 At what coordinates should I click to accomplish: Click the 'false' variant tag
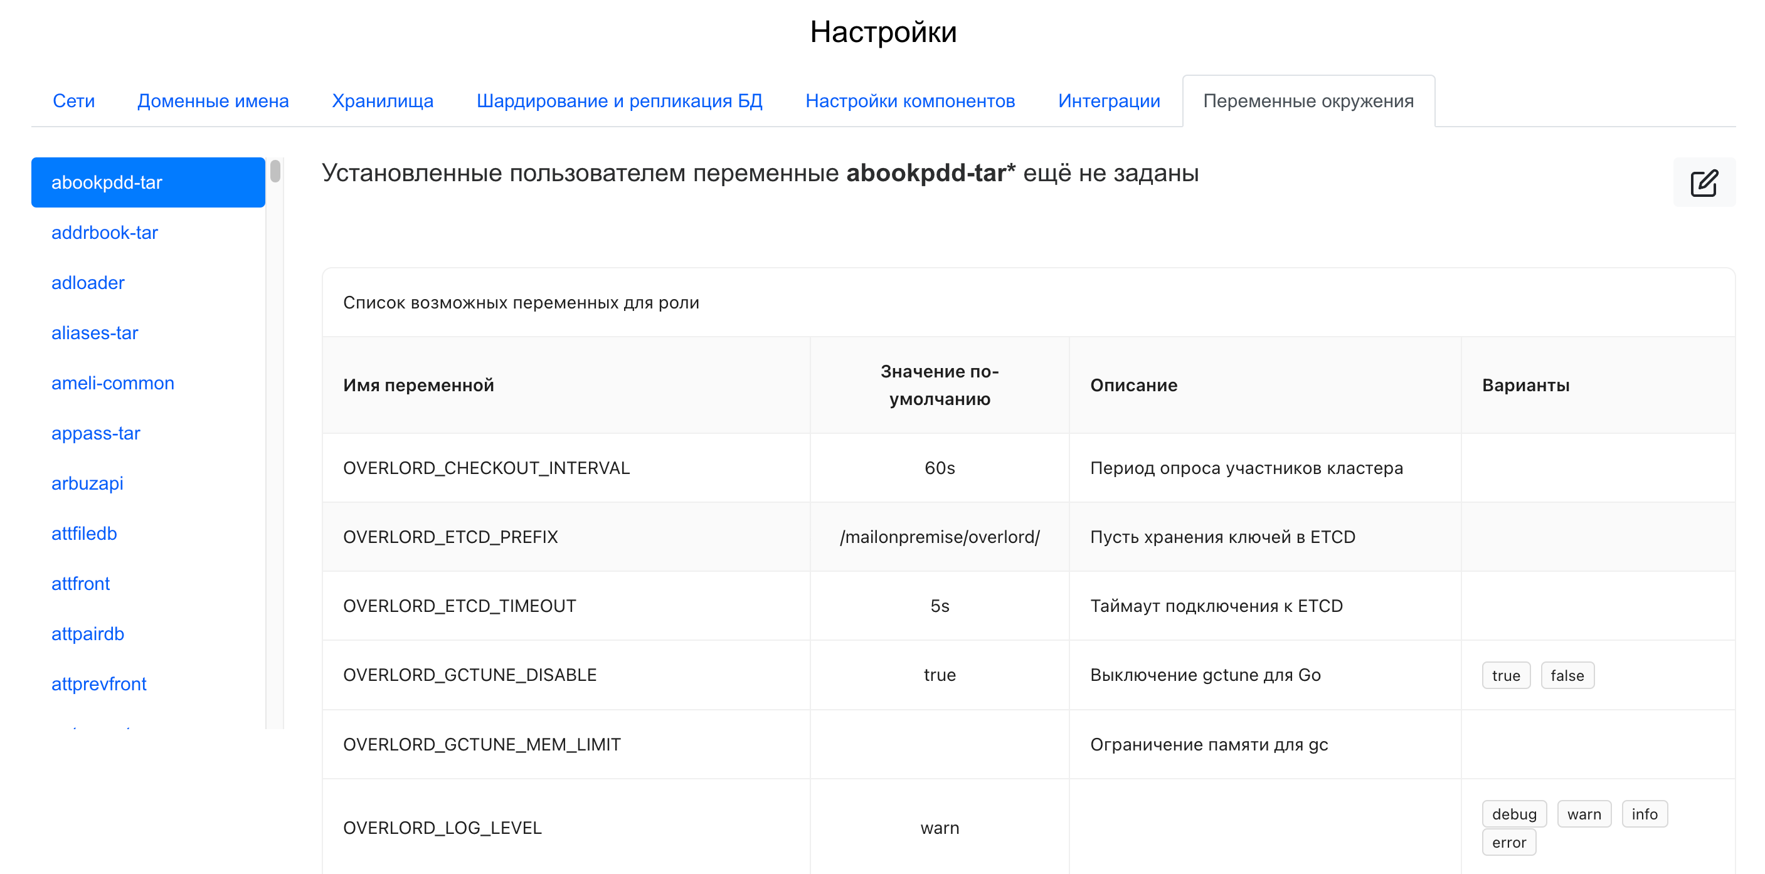pyautogui.click(x=1566, y=675)
